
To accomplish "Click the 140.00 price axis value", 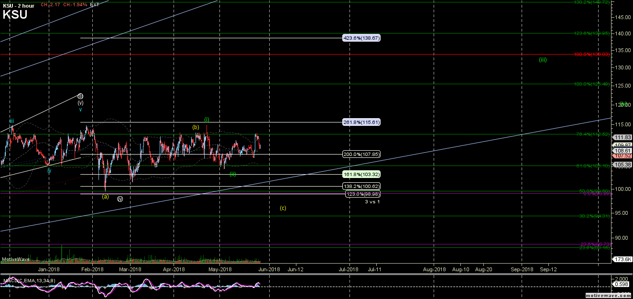I will pyautogui.click(x=623, y=33).
